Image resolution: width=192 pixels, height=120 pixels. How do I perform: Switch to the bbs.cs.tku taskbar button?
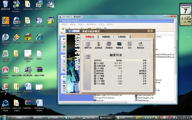click(38, 118)
